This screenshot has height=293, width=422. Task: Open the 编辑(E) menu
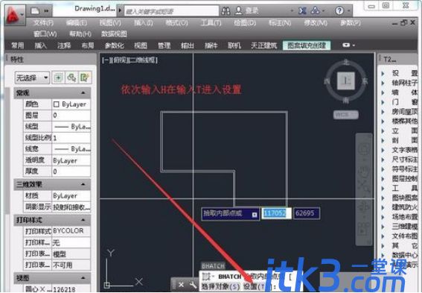point(77,22)
